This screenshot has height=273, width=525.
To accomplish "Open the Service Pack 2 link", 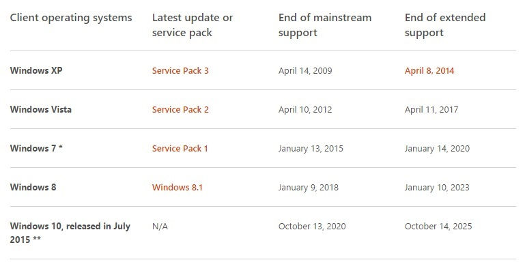I will point(180,109).
